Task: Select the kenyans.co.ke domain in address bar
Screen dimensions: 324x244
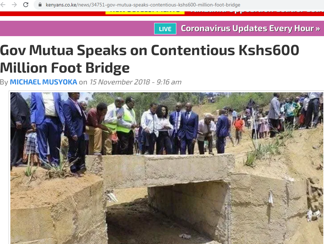Action: point(61,5)
